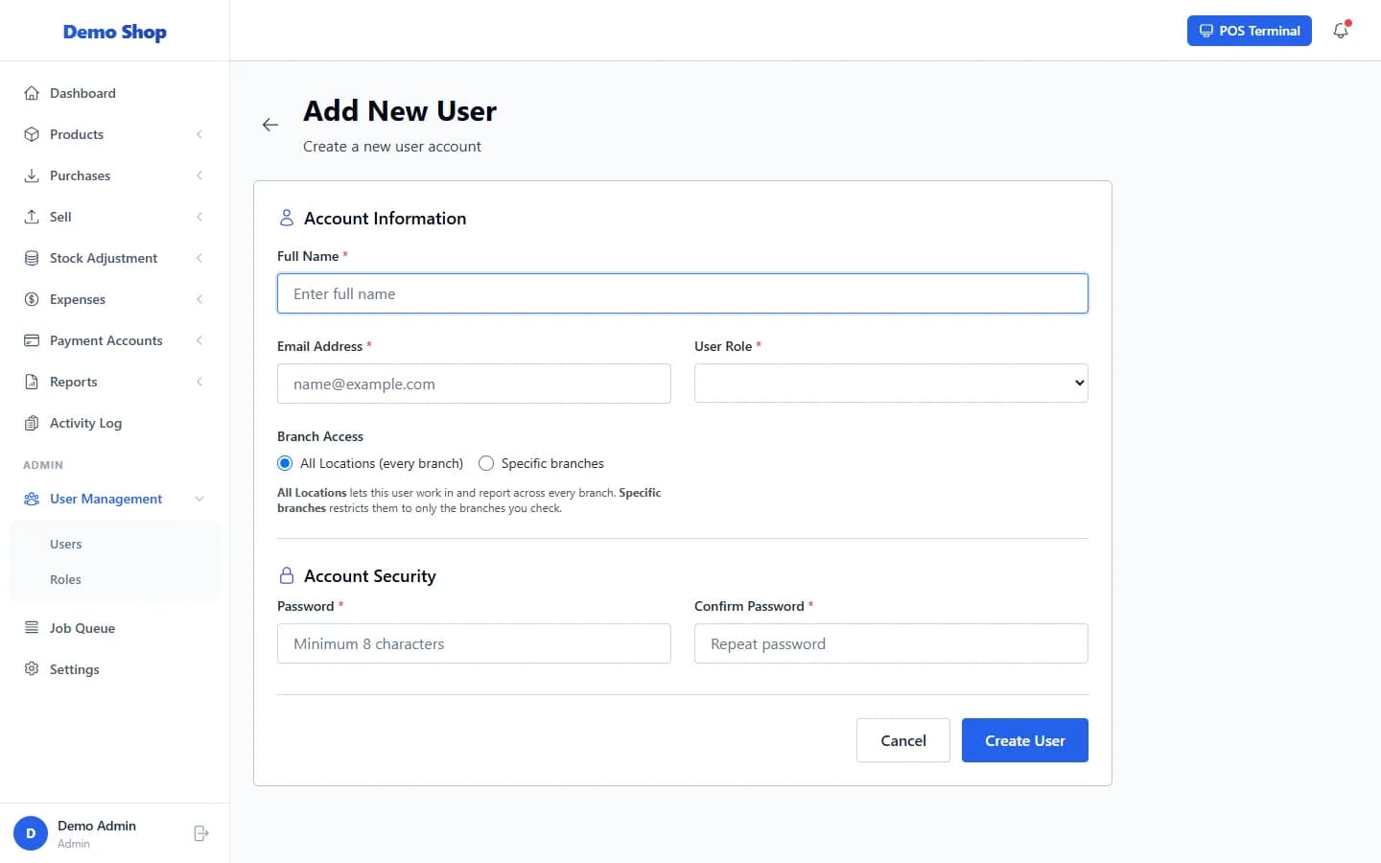Click the Reports document icon
The height and width of the screenshot is (863, 1381).
coord(32,382)
